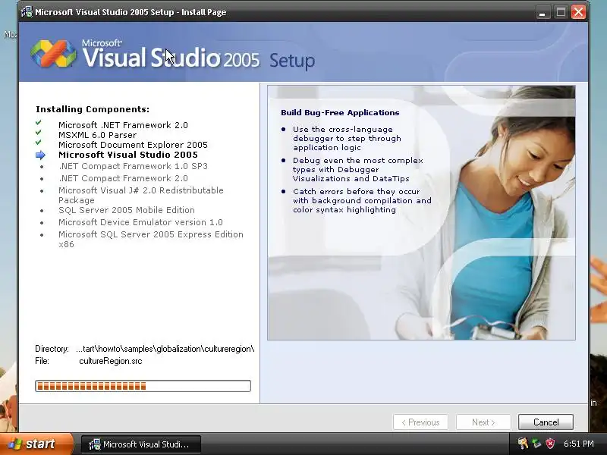Screen dimensions: 607x455
Task: Click the green checkmark beside .NET Framework 2.0
Action: pos(39,123)
